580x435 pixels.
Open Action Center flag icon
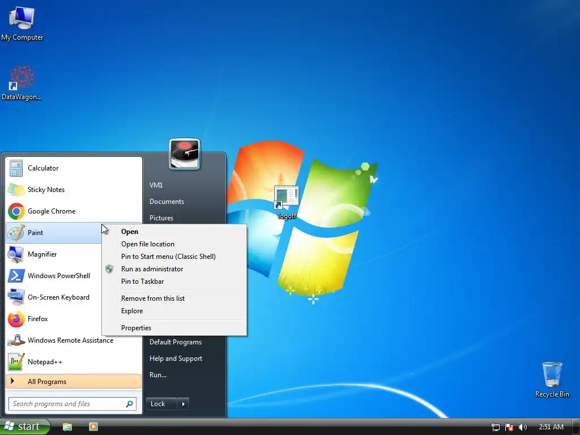509,427
